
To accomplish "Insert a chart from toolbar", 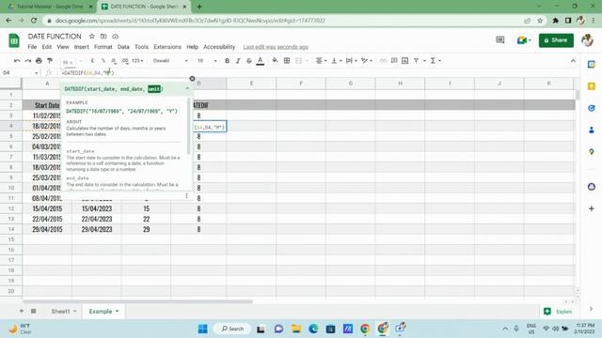I will pyautogui.click(x=405, y=60).
